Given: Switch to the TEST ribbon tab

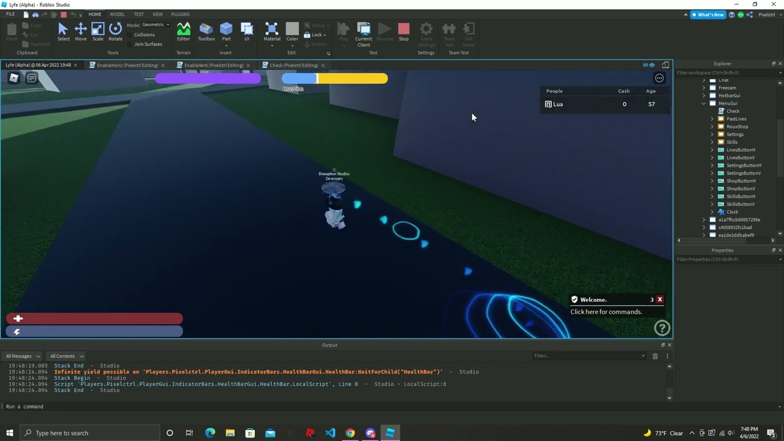Looking at the screenshot, I should [139, 14].
